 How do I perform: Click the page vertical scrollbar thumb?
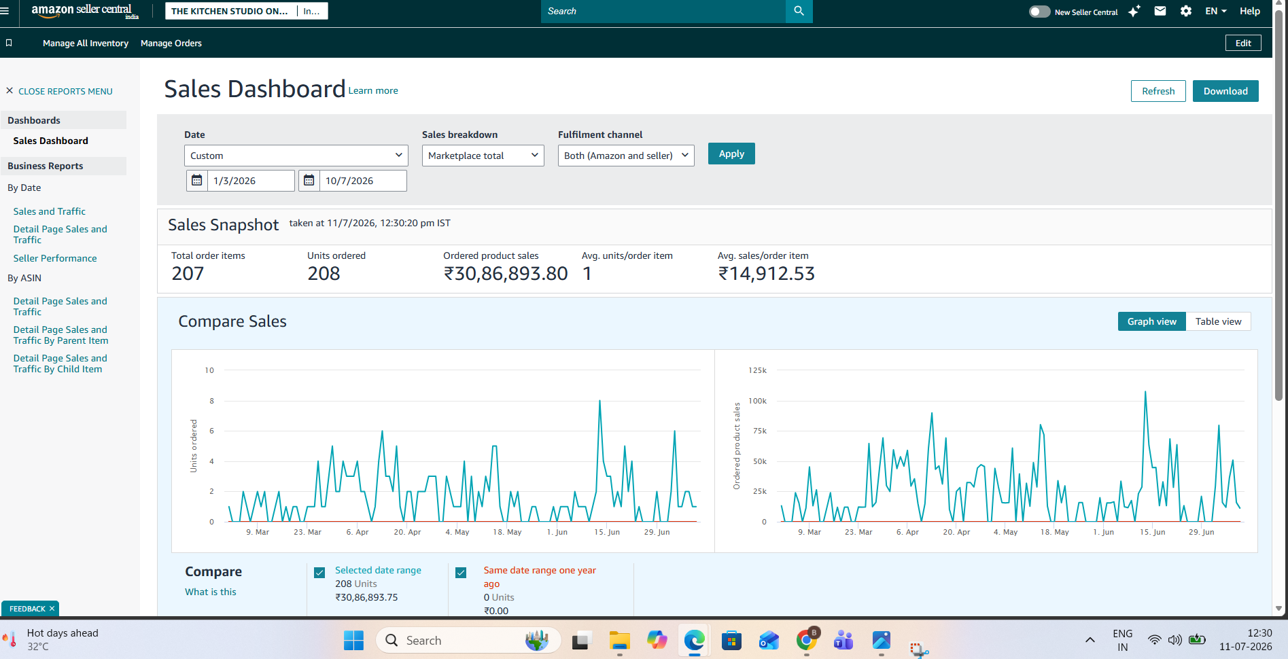pos(1278,204)
